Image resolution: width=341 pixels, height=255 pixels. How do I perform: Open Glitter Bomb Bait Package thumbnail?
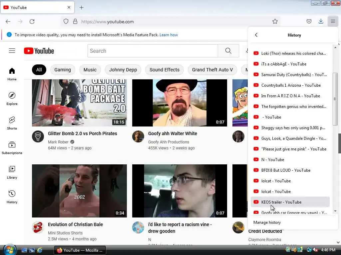(x=79, y=103)
